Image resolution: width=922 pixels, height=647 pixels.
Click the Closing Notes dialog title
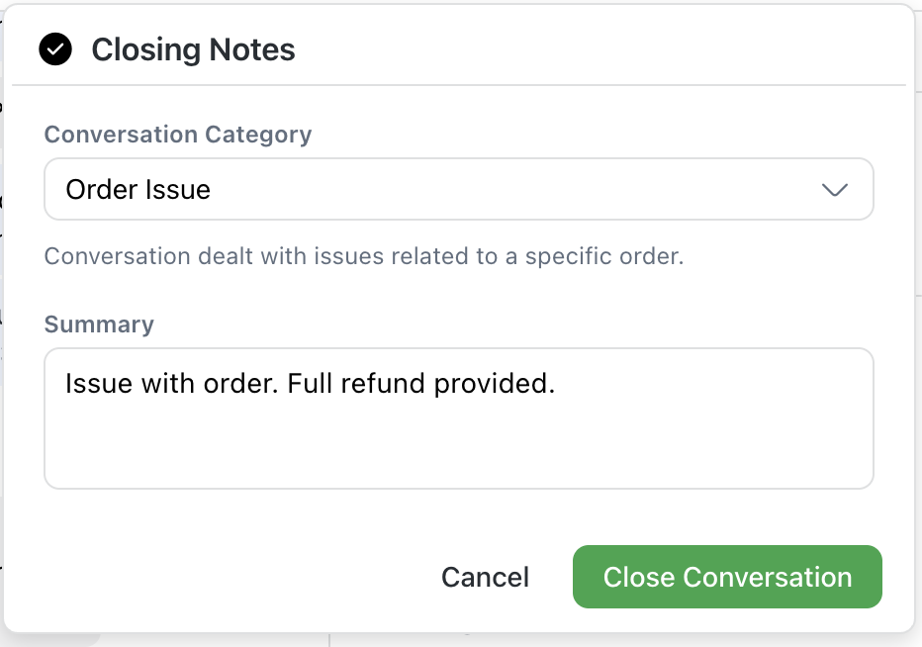point(193,49)
